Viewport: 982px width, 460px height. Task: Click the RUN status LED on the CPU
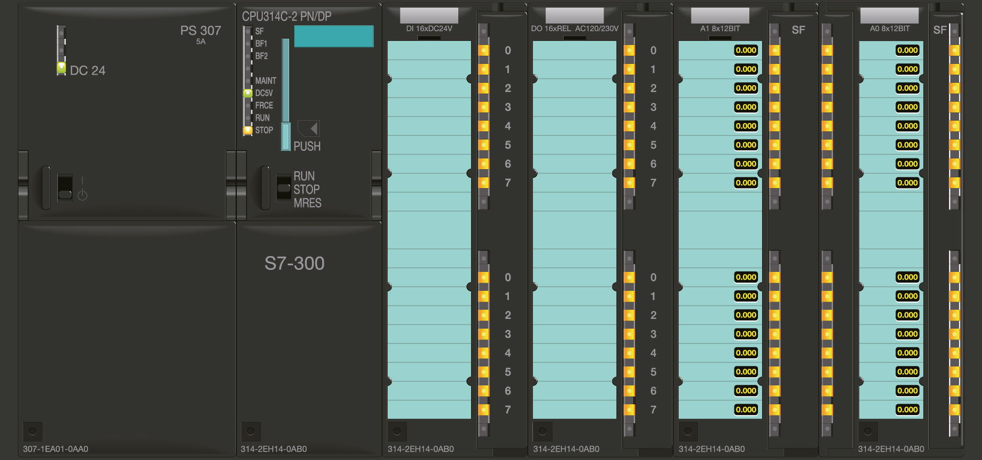(x=248, y=118)
